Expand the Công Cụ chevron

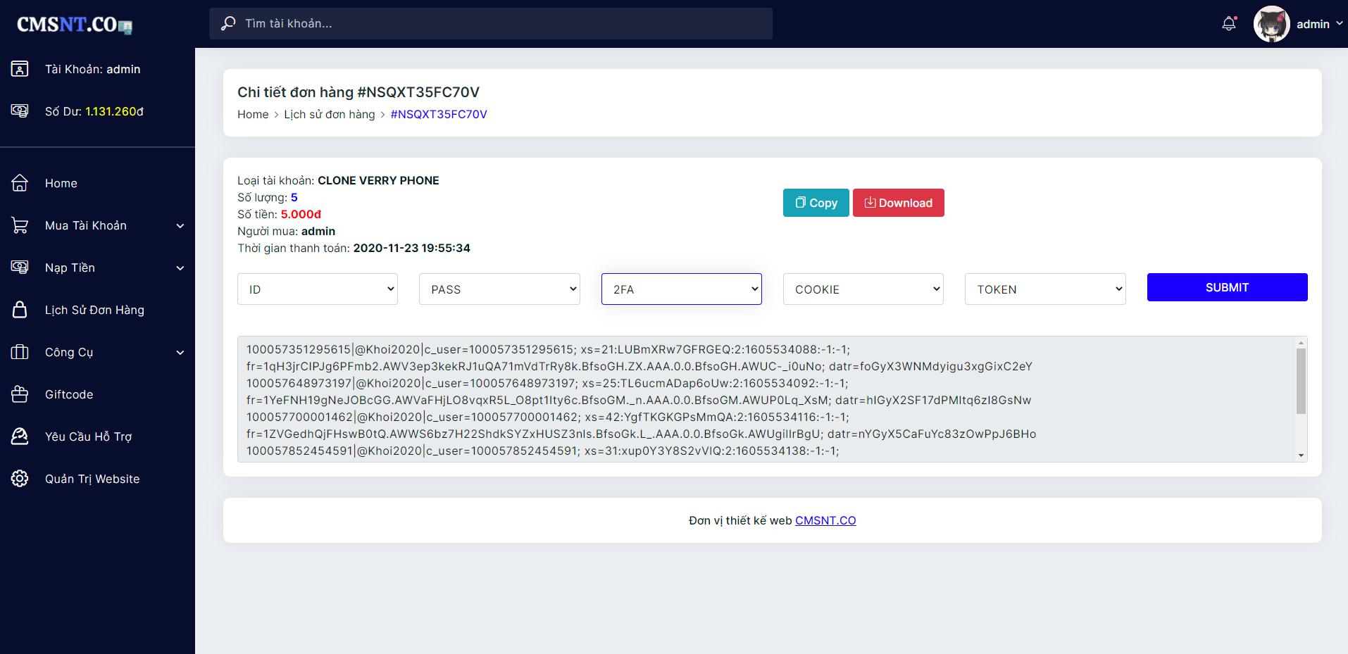pyautogui.click(x=180, y=353)
